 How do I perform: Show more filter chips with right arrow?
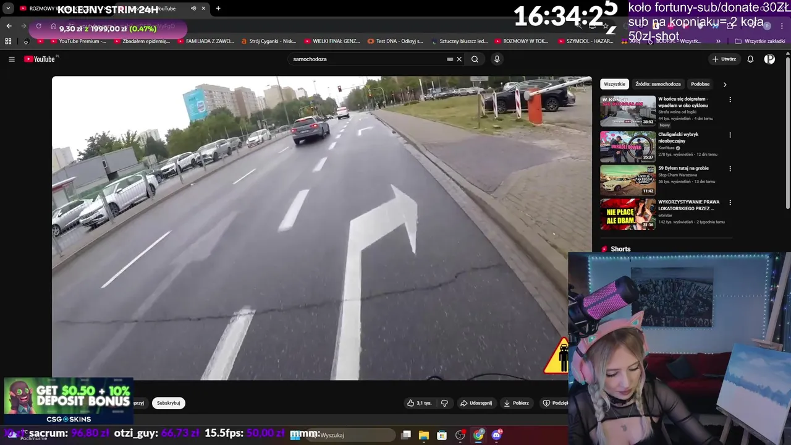[725, 84]
